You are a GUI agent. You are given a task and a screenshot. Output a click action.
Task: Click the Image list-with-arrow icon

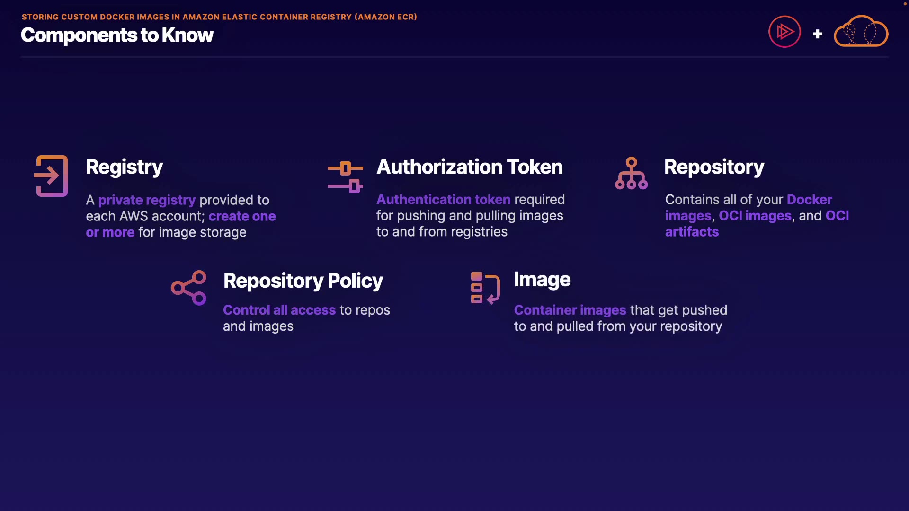(485, 288)
